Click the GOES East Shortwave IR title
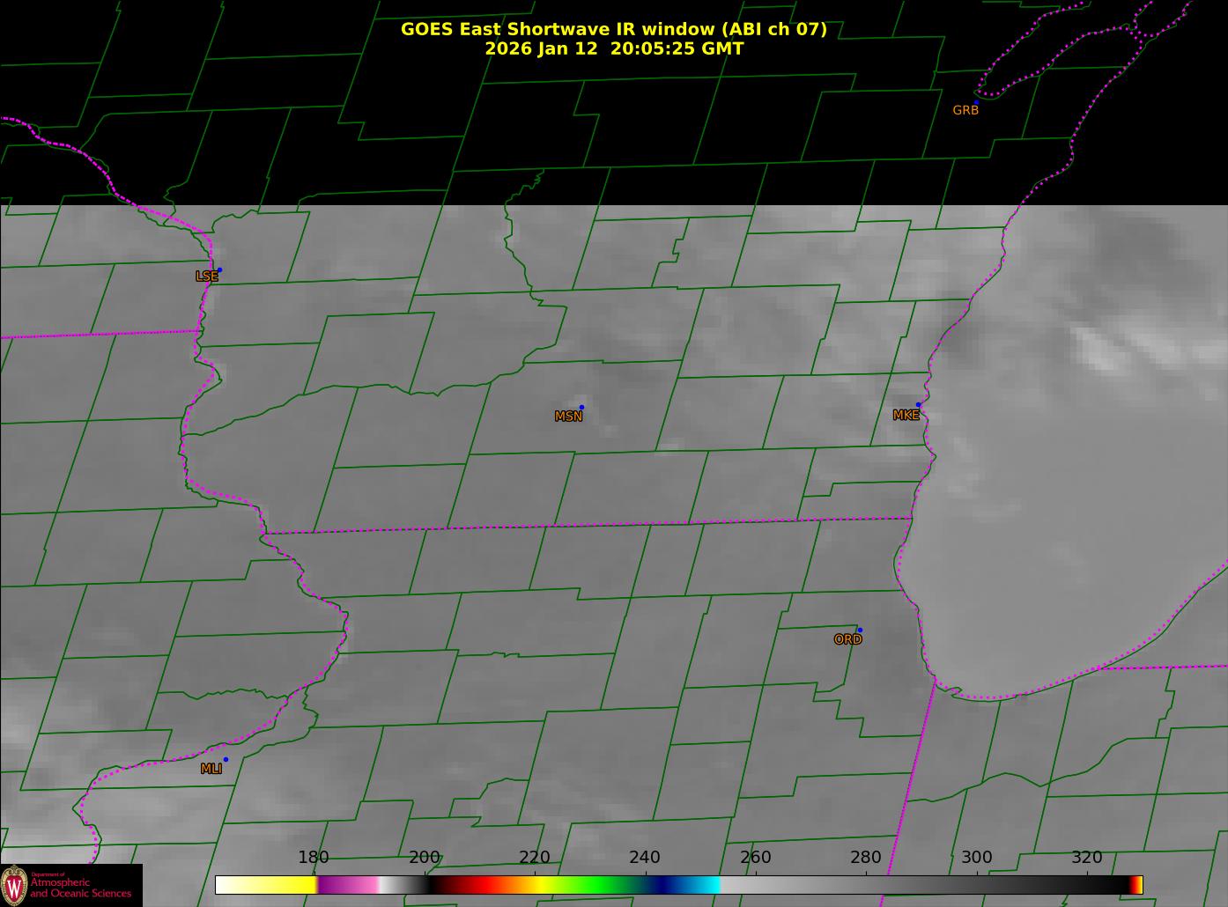Screen dimensions: 1228x907 click(x=613, y=29)
